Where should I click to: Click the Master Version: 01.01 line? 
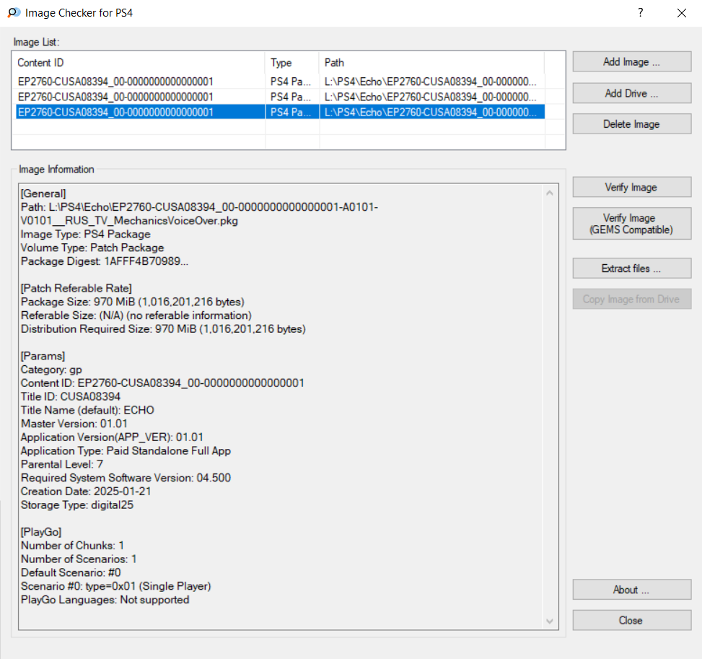point(74,424)
